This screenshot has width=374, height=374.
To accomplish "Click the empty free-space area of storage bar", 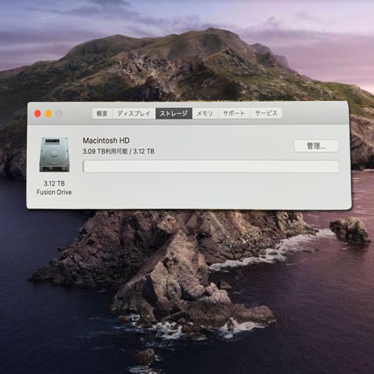I will coord(215,167).
